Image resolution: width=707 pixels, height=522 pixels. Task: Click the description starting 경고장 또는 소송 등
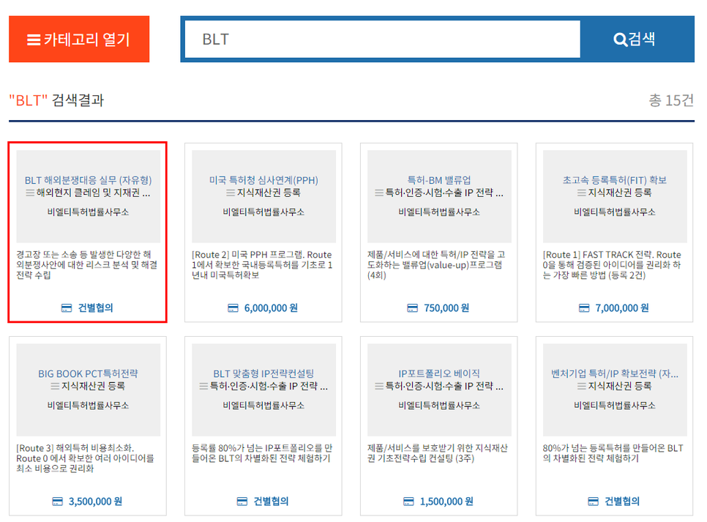tap(87, 265)
